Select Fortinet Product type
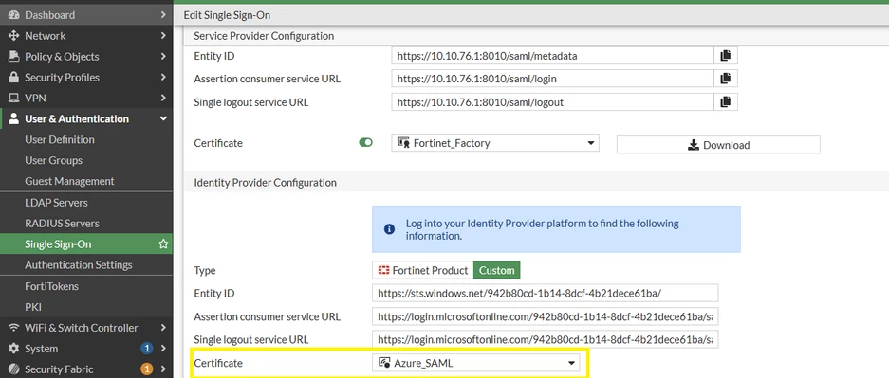The height and width of the screenshot is (378, 889). click(422, 271)
